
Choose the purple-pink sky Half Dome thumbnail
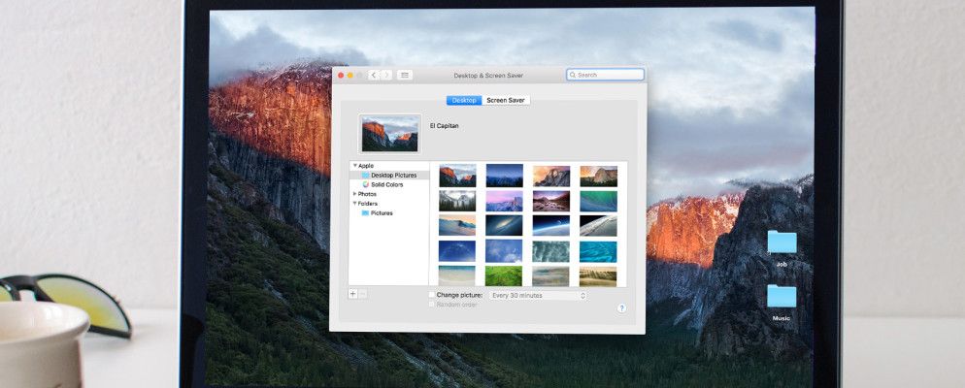(504, 201)
